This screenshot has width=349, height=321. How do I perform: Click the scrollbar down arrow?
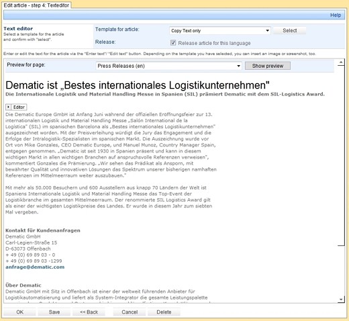coord(341,300)
